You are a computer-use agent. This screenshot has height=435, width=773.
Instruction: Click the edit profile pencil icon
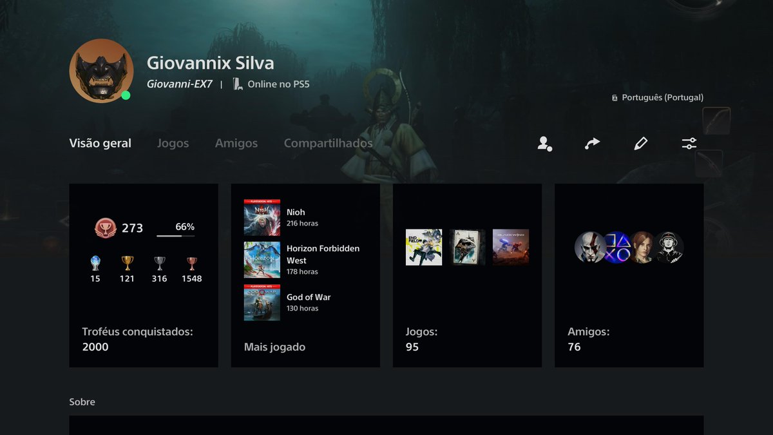[640, 144]
